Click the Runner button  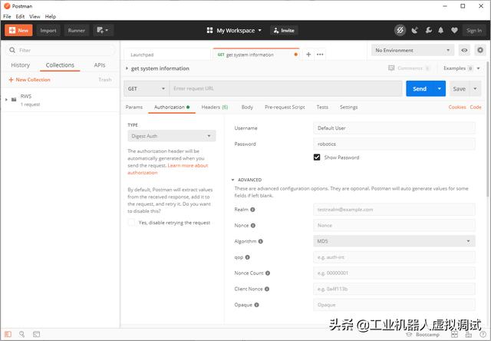(77, 31)
